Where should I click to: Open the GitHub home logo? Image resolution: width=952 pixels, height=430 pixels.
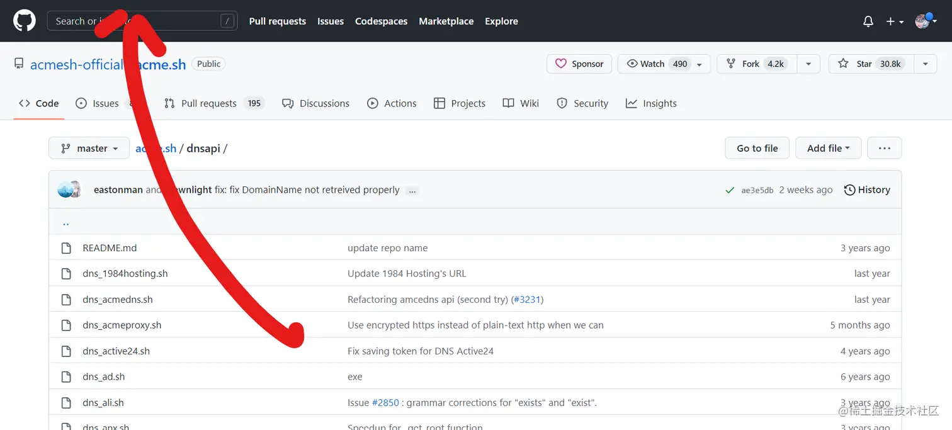click(25, 21)
